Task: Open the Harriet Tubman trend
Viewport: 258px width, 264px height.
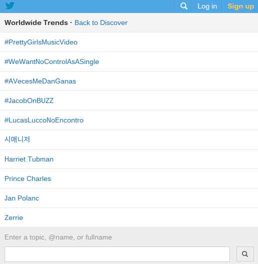Action: 29,159
